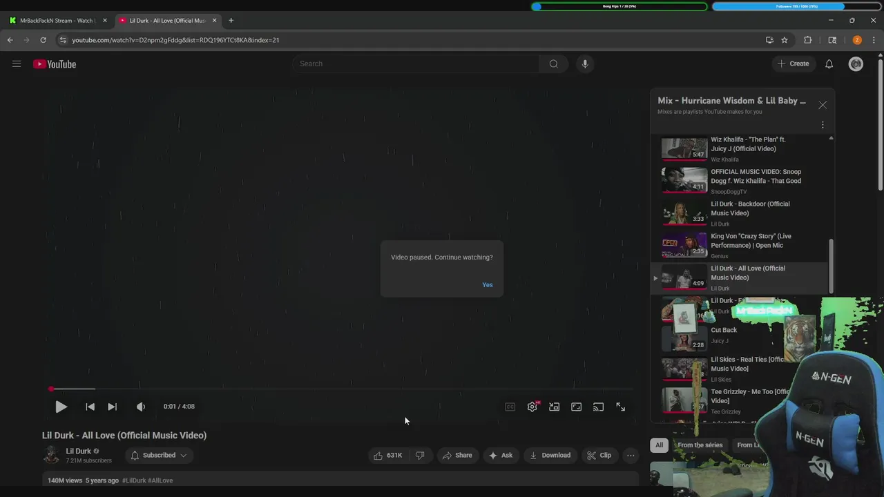Click the #LilDurk hashtag

point(134,480)
